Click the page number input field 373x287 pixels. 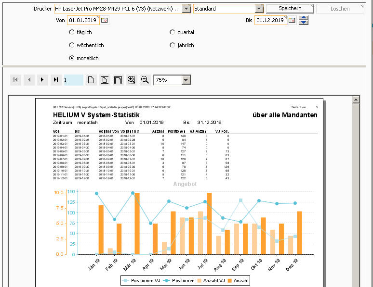pyautogui.click(x=73, y=80)
